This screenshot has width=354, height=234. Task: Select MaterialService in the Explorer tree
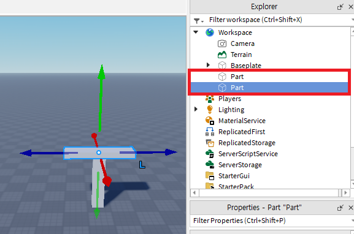(x=242, y=121)
